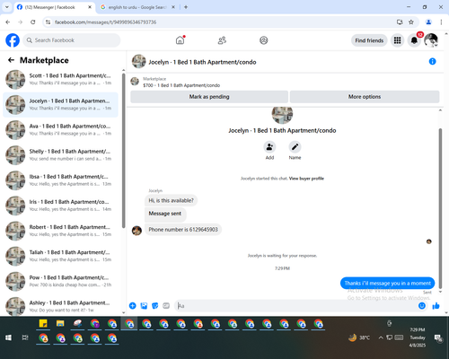Click the conversation list scrollbar
449x359 pixels.
(123, 151)
